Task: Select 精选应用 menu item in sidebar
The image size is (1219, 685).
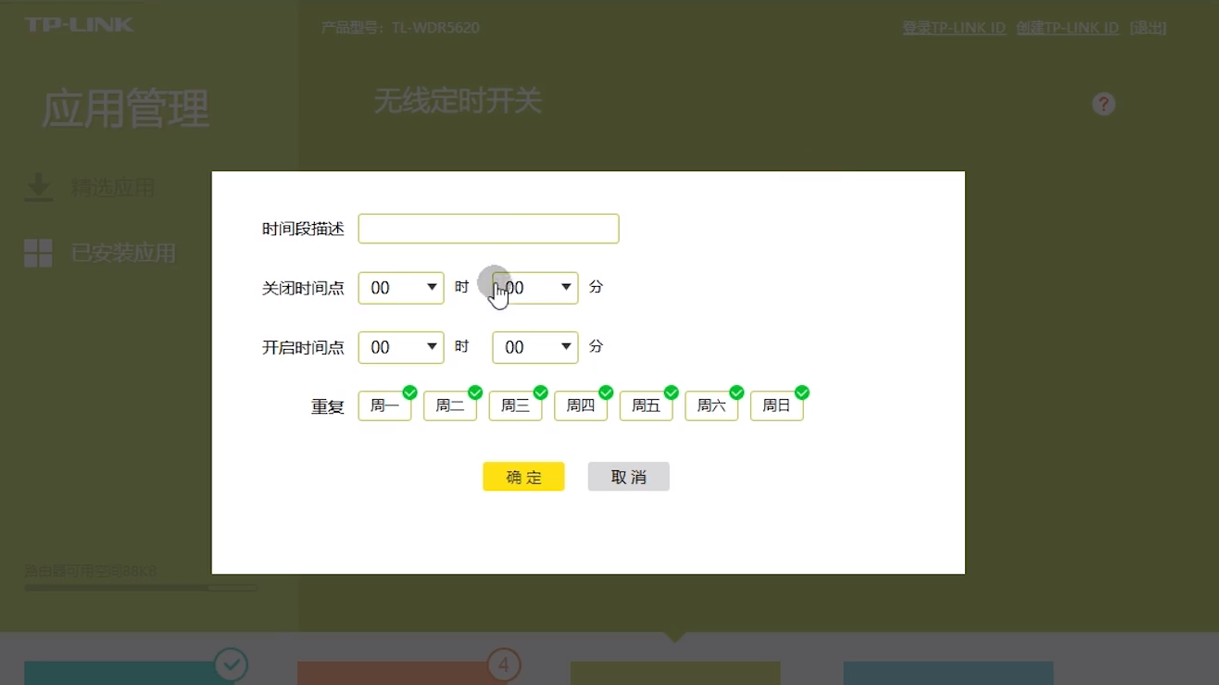Action: (113, 188)
